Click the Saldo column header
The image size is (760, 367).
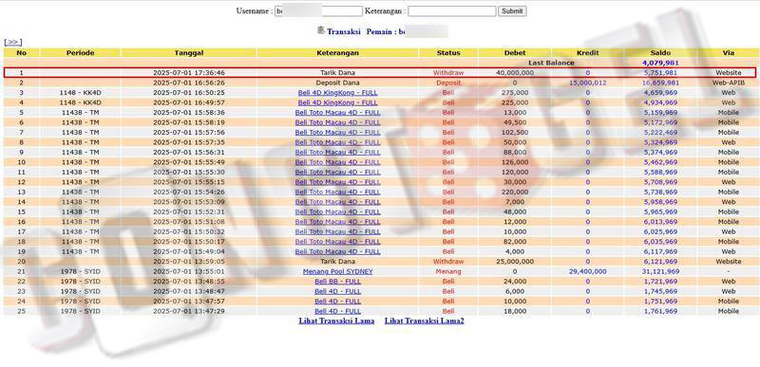point(660,53)
